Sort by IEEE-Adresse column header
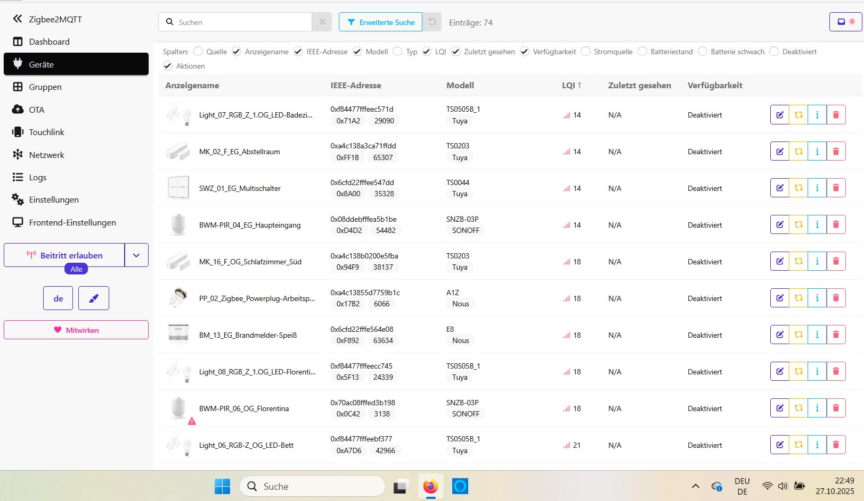This screenshot has height=501, width=864. (x=356, y=86)
